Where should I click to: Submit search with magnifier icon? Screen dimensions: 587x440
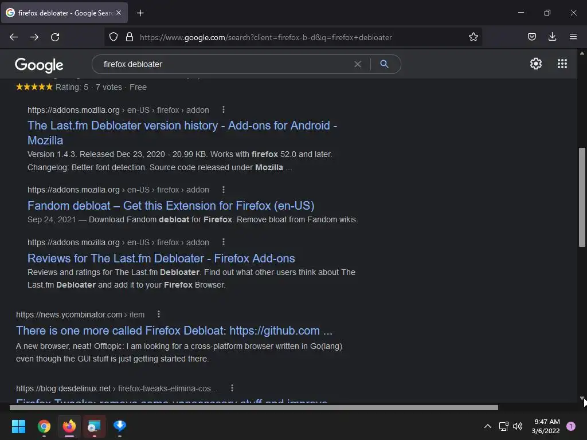click(384, 64)
